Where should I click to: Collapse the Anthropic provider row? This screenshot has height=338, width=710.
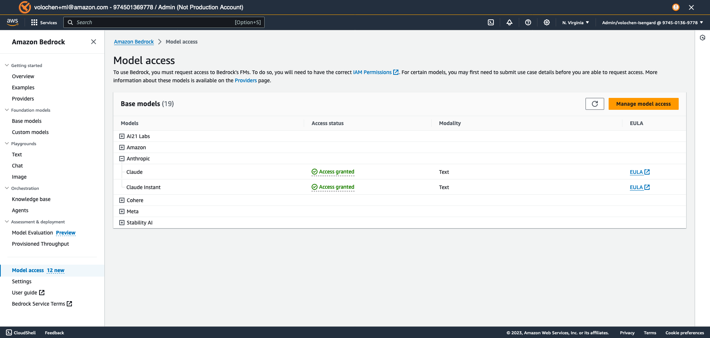coord(122,159)
